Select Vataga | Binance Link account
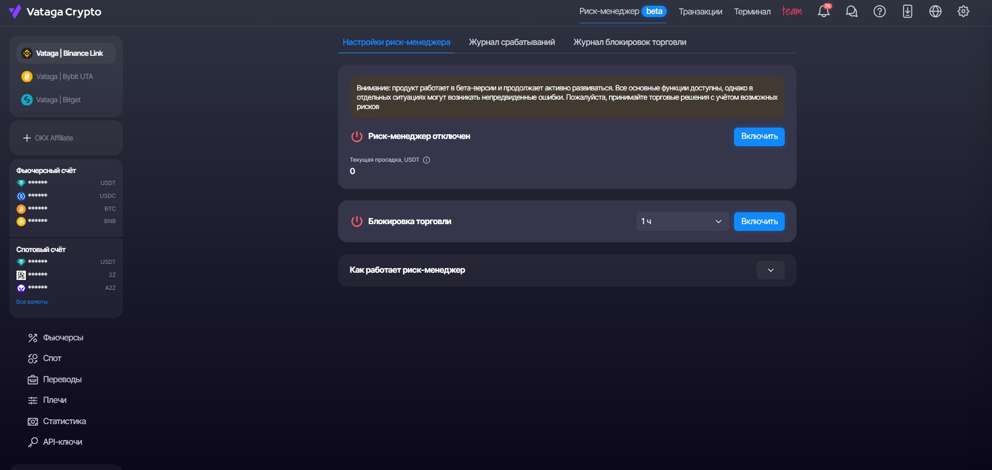992x470 pixels. [66, 53]
